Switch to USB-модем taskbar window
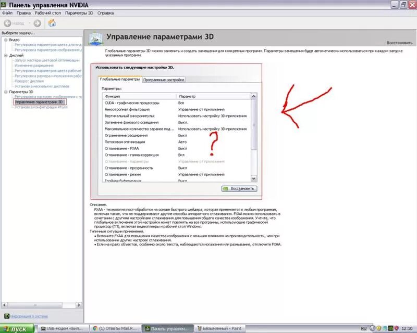This screenshot has width=417, height=333. point(62,328)
